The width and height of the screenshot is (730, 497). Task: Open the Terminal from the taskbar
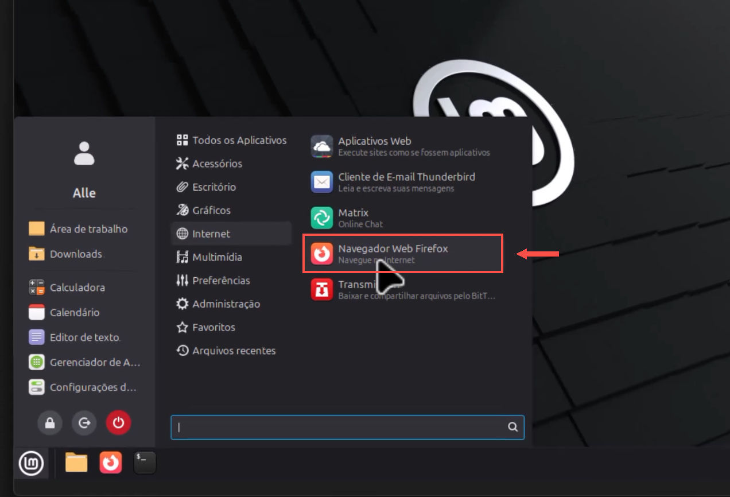145,463
